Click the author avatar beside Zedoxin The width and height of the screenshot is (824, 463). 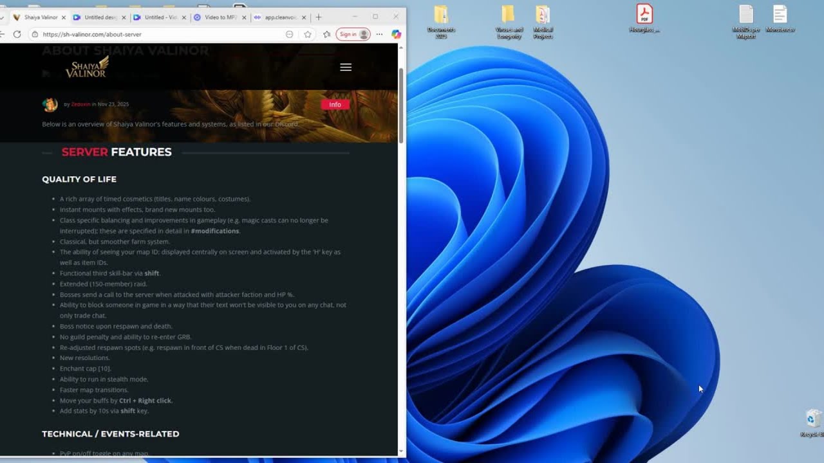[50, 104]
